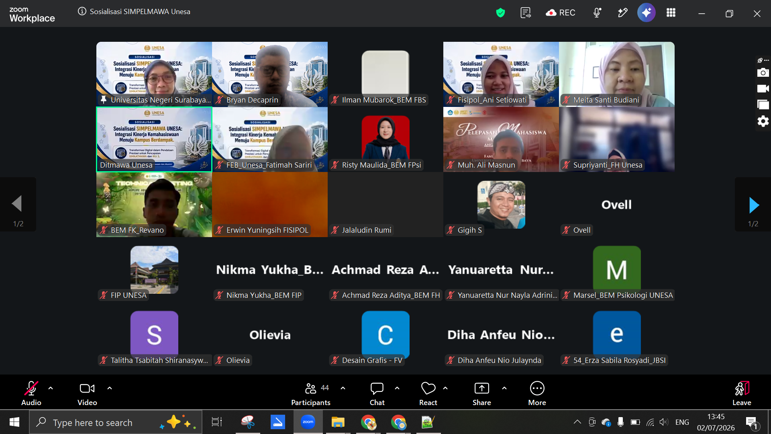Image resolution: width=771 pixels, height=434 pixels.
Task: Open the stacked windows icon in side panel
Action: click(x=763, y=104)
